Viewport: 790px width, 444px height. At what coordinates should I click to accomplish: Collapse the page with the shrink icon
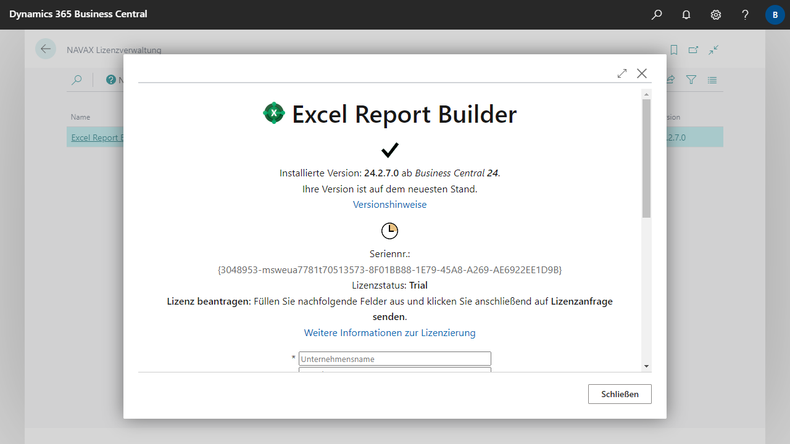pyautogui.click(x=713, y=50)
